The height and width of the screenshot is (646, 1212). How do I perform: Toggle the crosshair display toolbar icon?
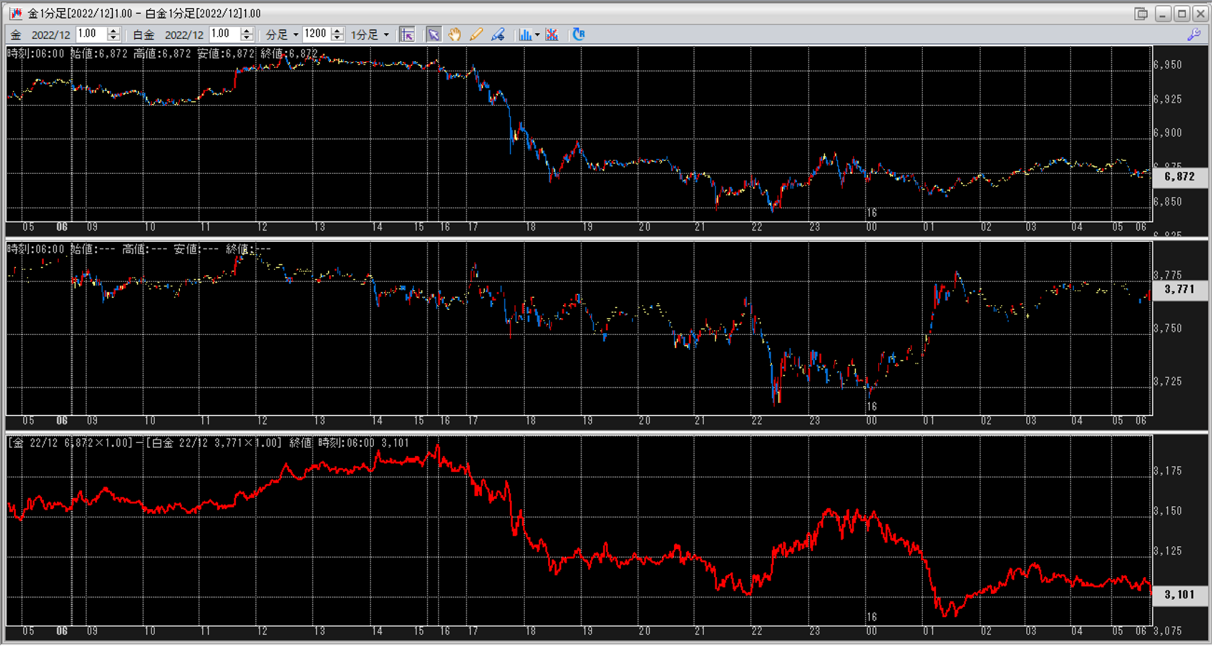coord(408,35)
